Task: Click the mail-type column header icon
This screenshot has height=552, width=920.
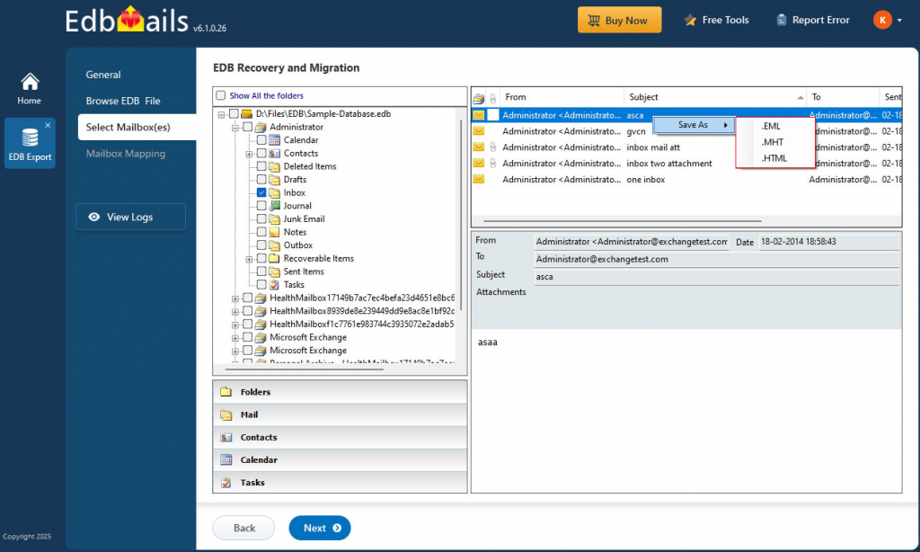Action: click(479, 98)
